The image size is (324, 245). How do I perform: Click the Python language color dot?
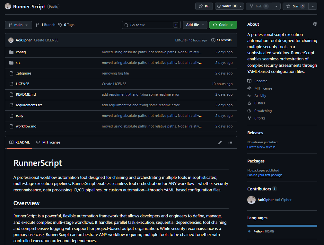click(x=249, y=232)
